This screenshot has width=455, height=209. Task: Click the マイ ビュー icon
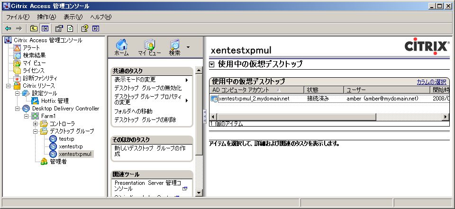[149, 47]
